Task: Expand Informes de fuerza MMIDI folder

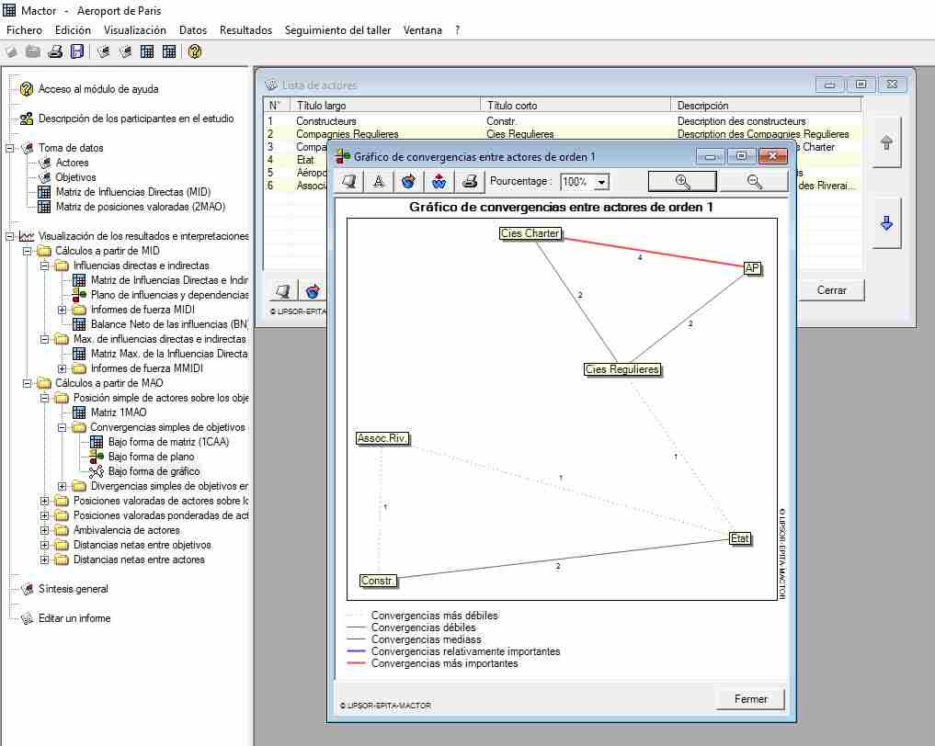Action: click(x=62, y=368)
